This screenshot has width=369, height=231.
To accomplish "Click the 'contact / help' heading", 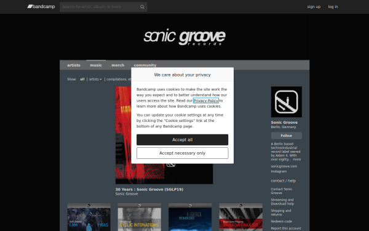I will 283,180.
